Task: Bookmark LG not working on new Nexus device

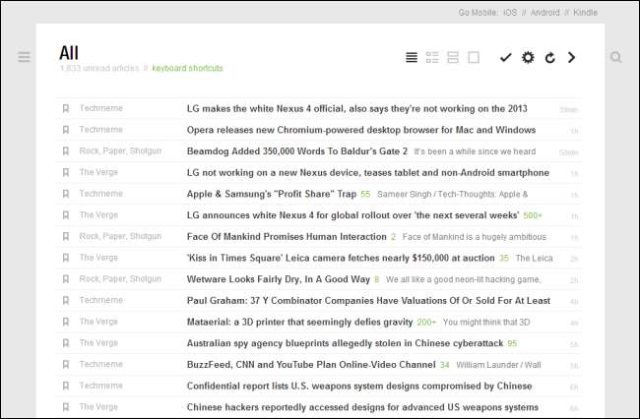Action: pyautogui.click(x=66, y=172)
